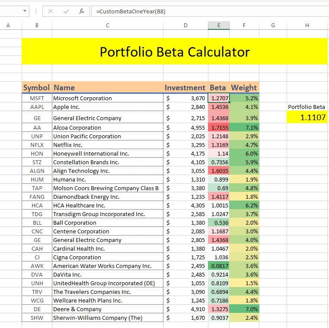Select column E header
This screenshot has height=328, width=329.
(219, 25)
